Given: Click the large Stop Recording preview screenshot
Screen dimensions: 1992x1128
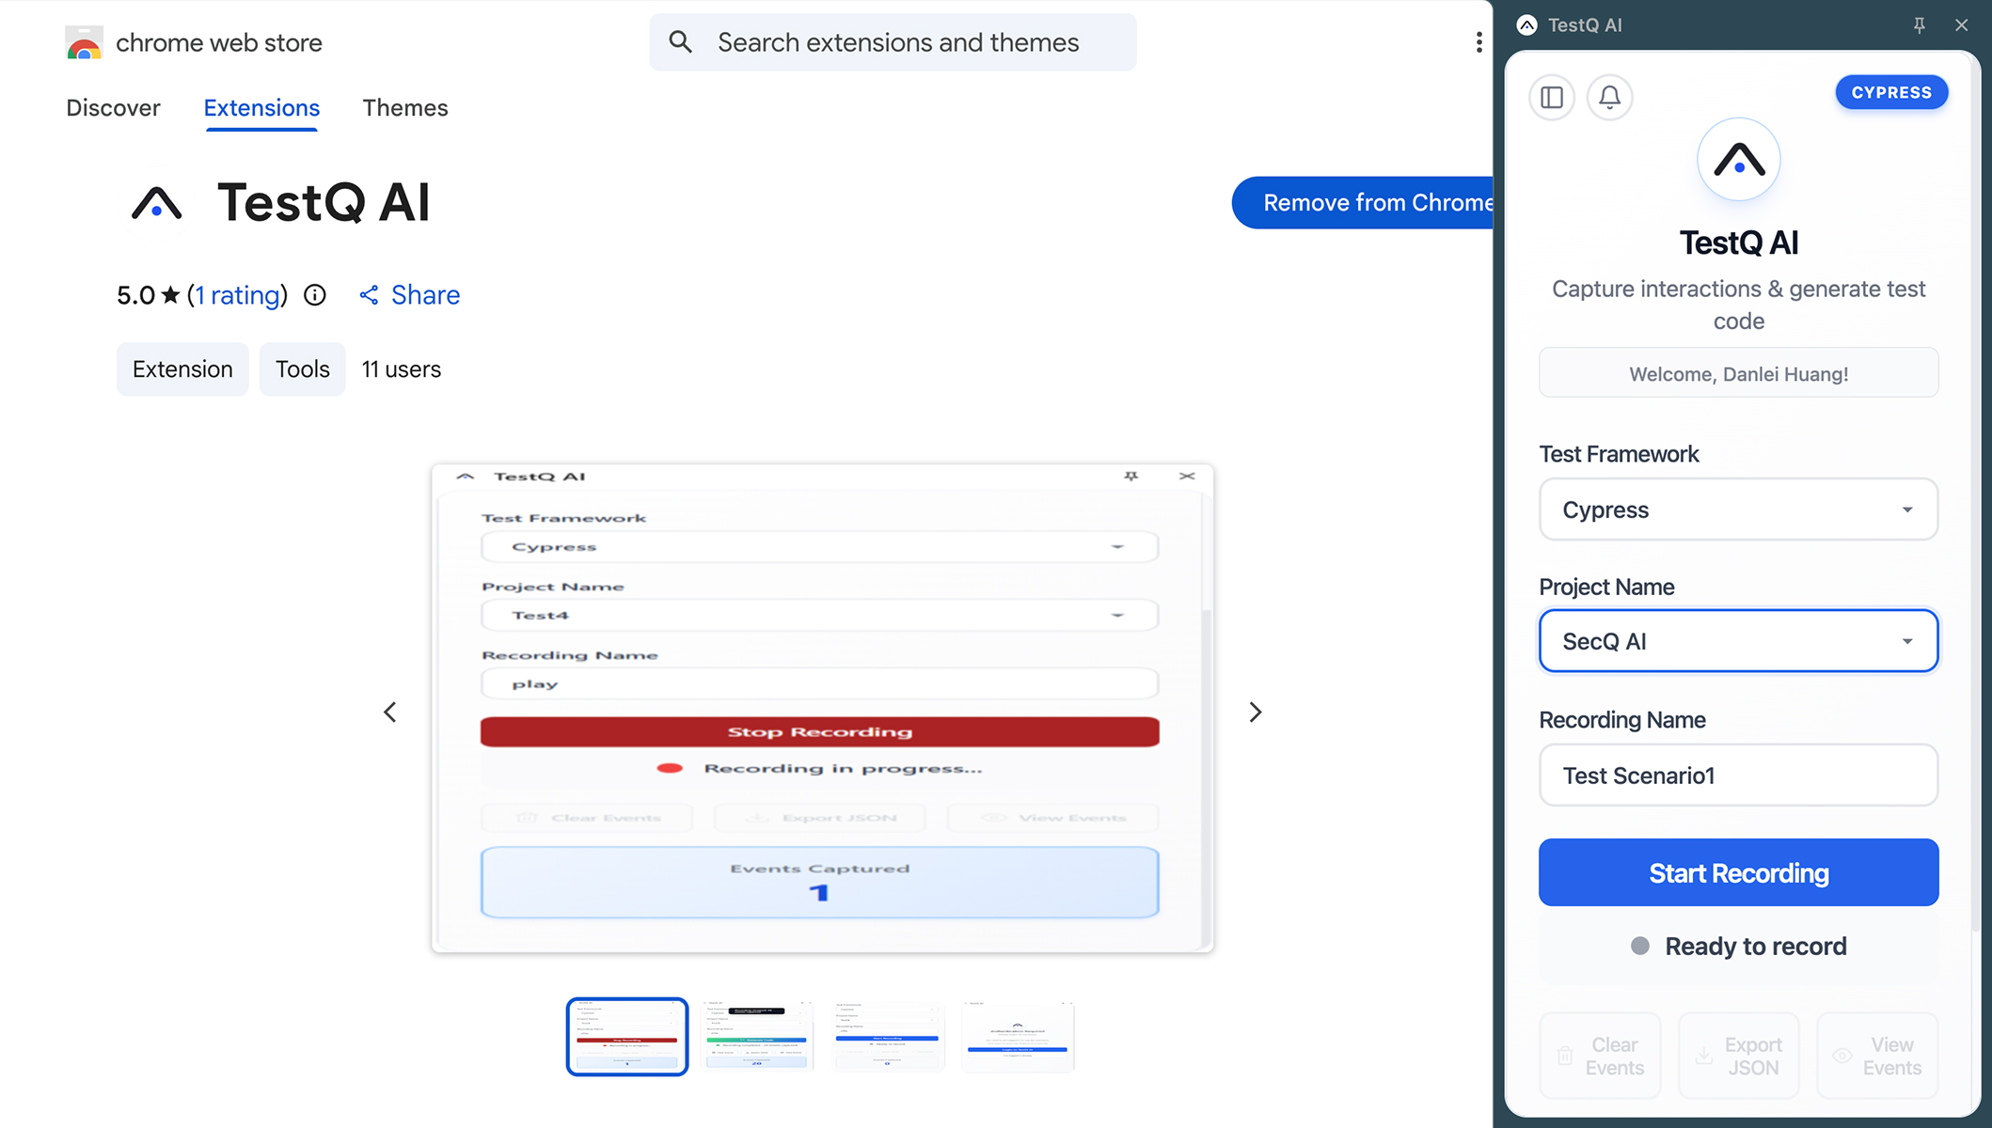Looking at the screenshot, I should (x=822, y=709).
